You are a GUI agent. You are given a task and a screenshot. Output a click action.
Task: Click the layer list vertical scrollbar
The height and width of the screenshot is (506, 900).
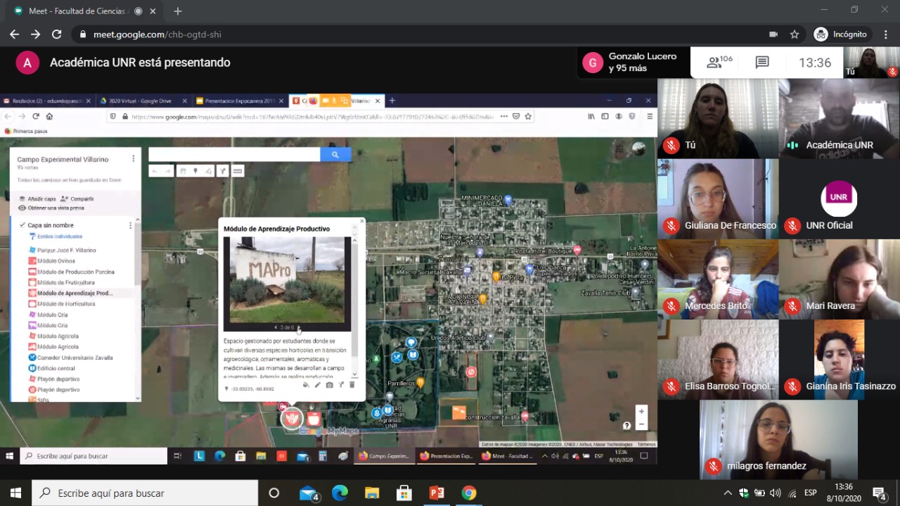(x=137, y=310)
